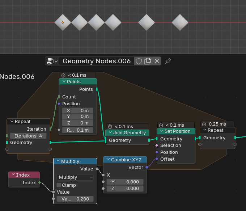Open the Multiply operation dropdown
Image resolution: width=246 pixels, height=211 pixels.
point(75,177)
